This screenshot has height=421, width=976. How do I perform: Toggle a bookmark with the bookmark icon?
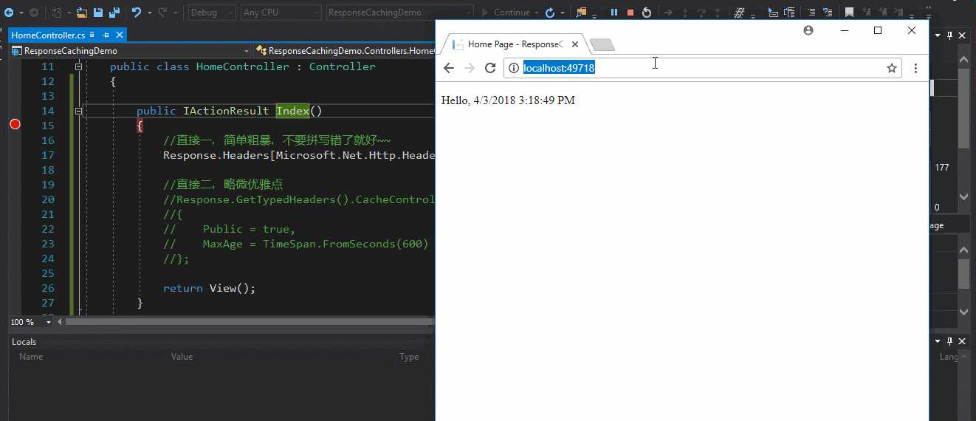tap(849, 13)
